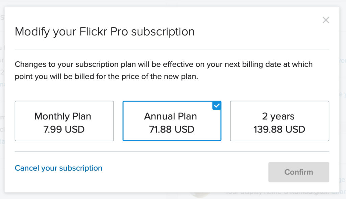Click the Annual Plan title text
The image size is (346, 199).
pyautogui.click(x=170, y=116)
